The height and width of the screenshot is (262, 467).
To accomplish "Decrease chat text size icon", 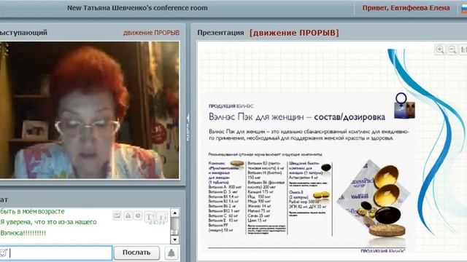I will [x=162, y=217].
